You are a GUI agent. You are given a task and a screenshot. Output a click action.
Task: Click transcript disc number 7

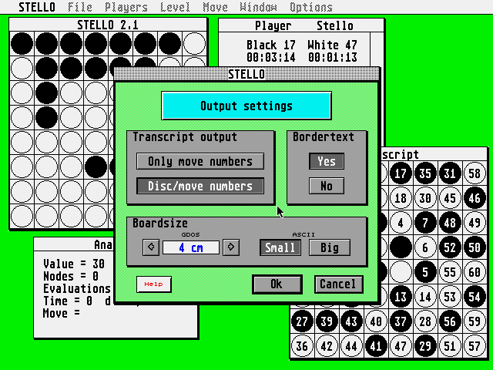tap(425, 223)
